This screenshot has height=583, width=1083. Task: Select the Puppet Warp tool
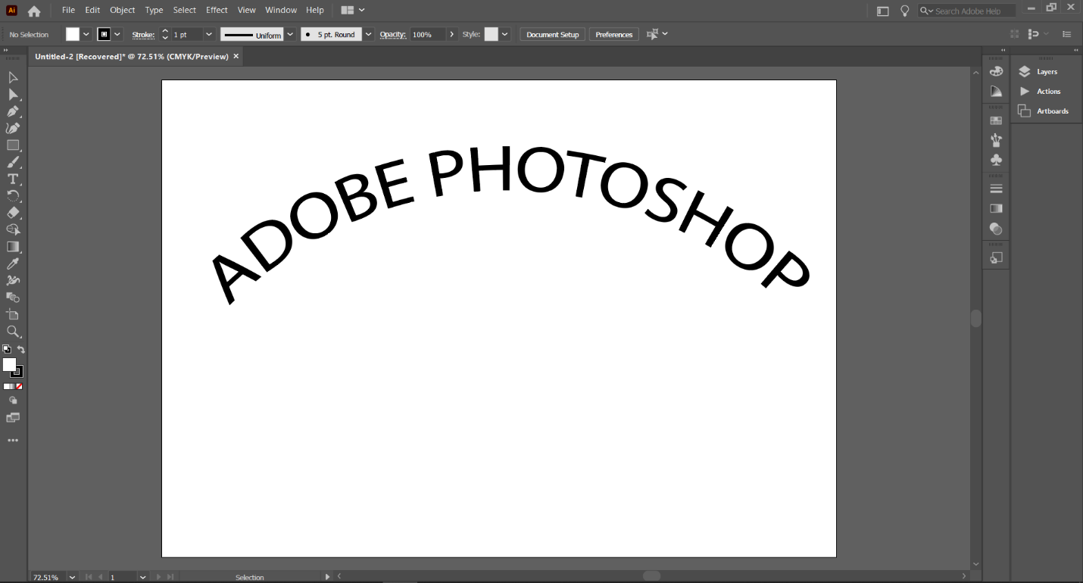(x=13, y=280)
